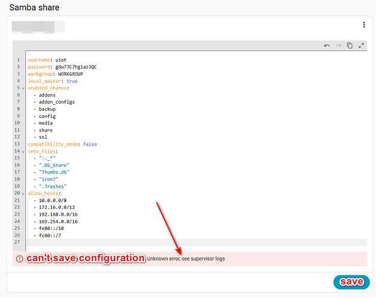Collapse the allow_hosts section
Screen dimensions: 376x298
(x=23, y=193)
